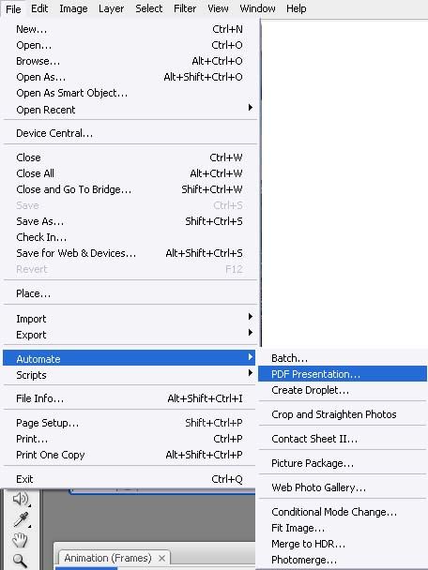The width and height of the screenshot is (428, 570).
Task: Select Save for Web & Devices
Action: pos(130,253)
